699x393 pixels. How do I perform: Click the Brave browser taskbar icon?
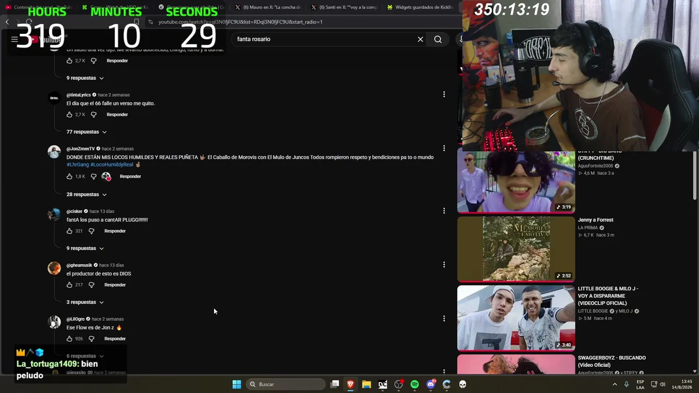[x=351, y=384]
